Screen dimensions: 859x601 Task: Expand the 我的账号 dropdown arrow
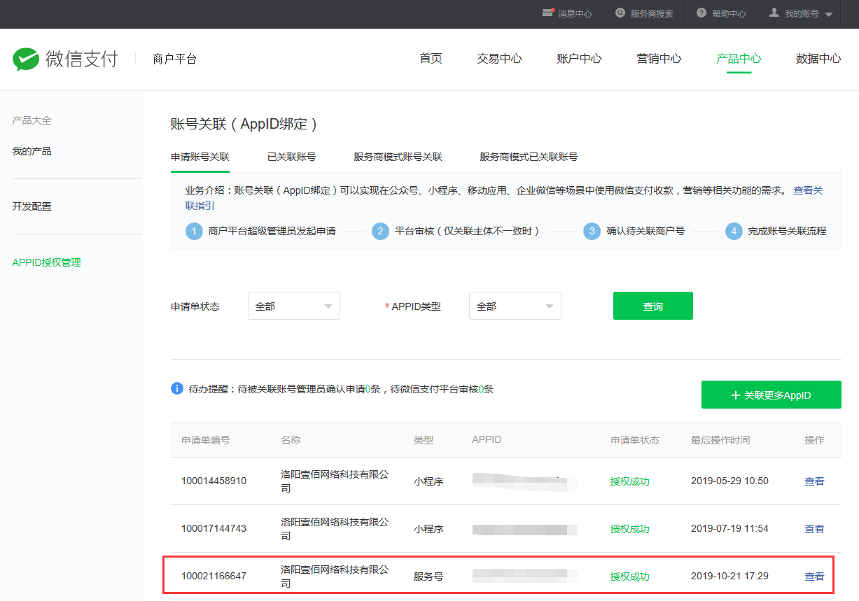[x=829, y=15]
